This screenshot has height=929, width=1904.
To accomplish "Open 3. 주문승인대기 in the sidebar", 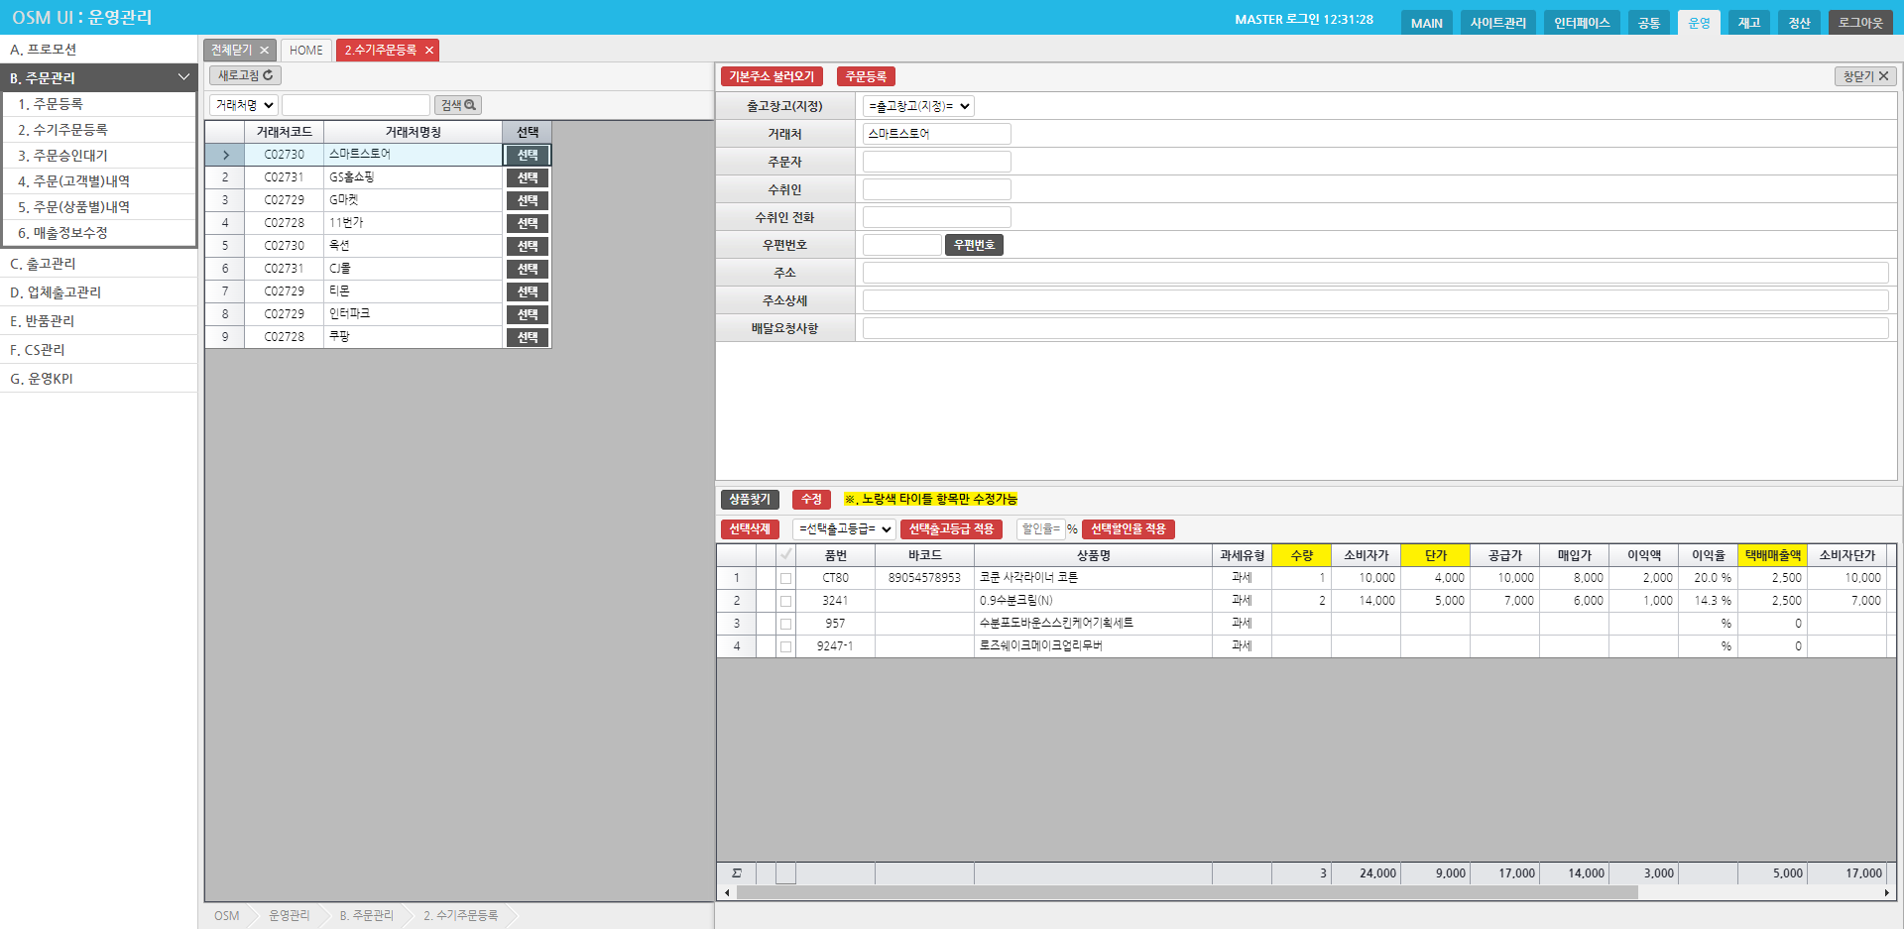I will [99, 156].
